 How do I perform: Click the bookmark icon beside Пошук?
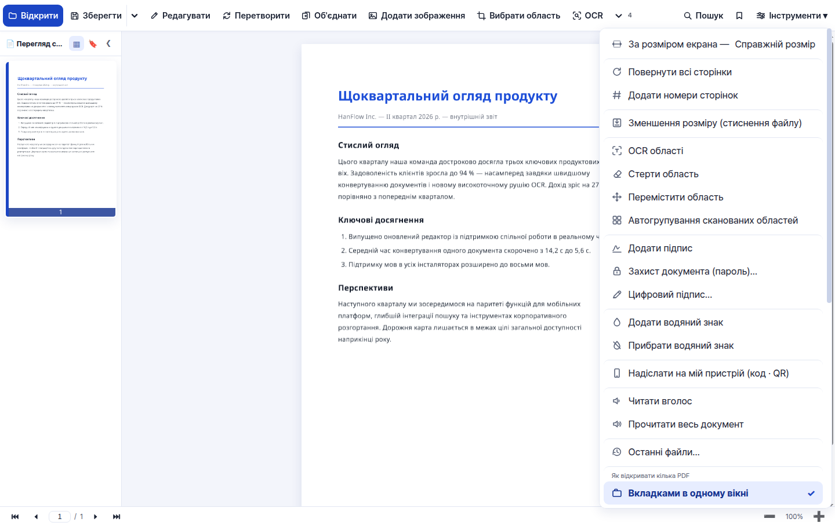click(x=739, y=16)
